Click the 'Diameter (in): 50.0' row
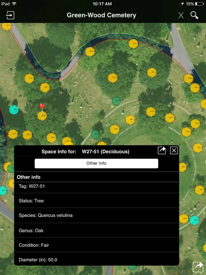The image size is (206, 275). (x=97, y=260)
